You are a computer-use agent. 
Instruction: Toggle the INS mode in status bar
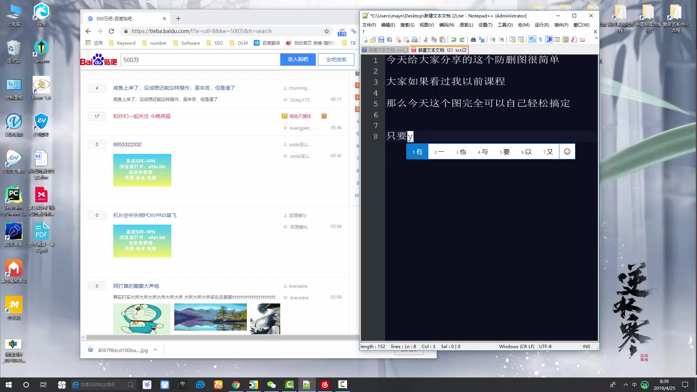coord(586,346)
